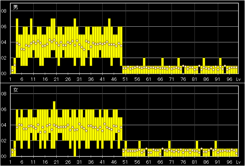Click level 96 on the 男 chart x-axis

click(x=229, y=79)
